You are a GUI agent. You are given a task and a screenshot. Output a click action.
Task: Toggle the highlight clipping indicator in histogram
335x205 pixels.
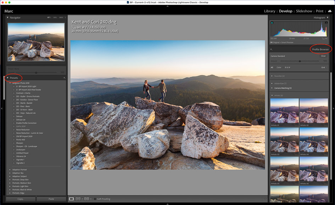coord(326,23)
